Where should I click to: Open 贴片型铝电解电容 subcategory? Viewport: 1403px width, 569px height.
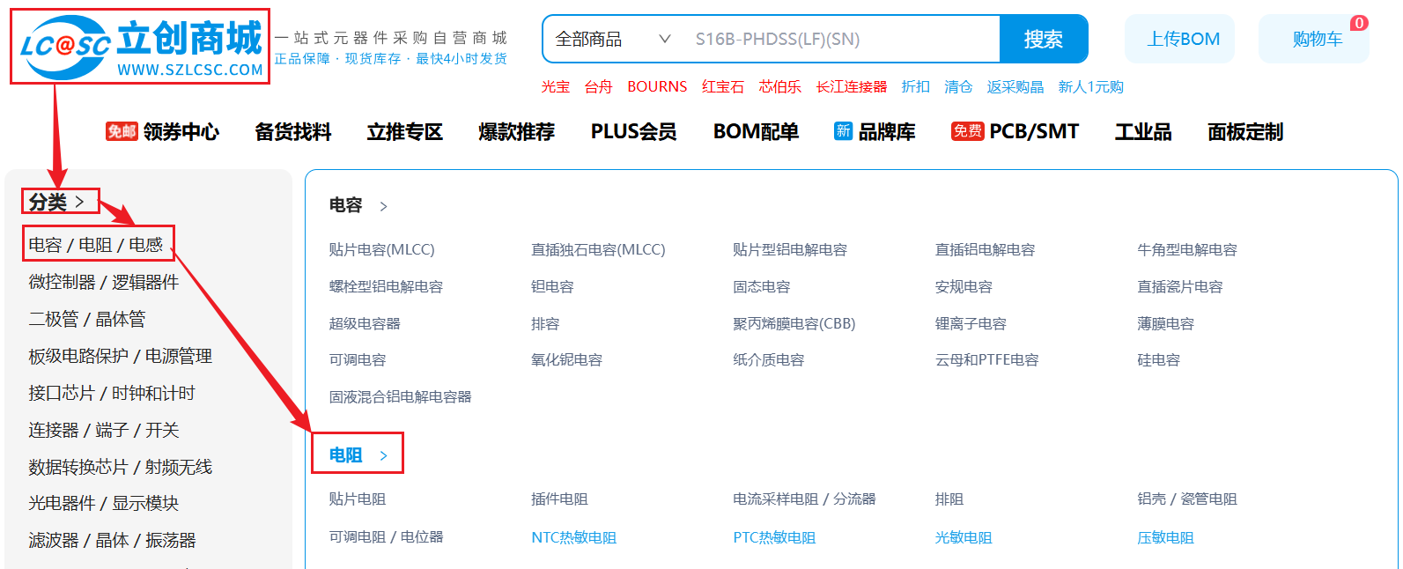tap(790, 249)
